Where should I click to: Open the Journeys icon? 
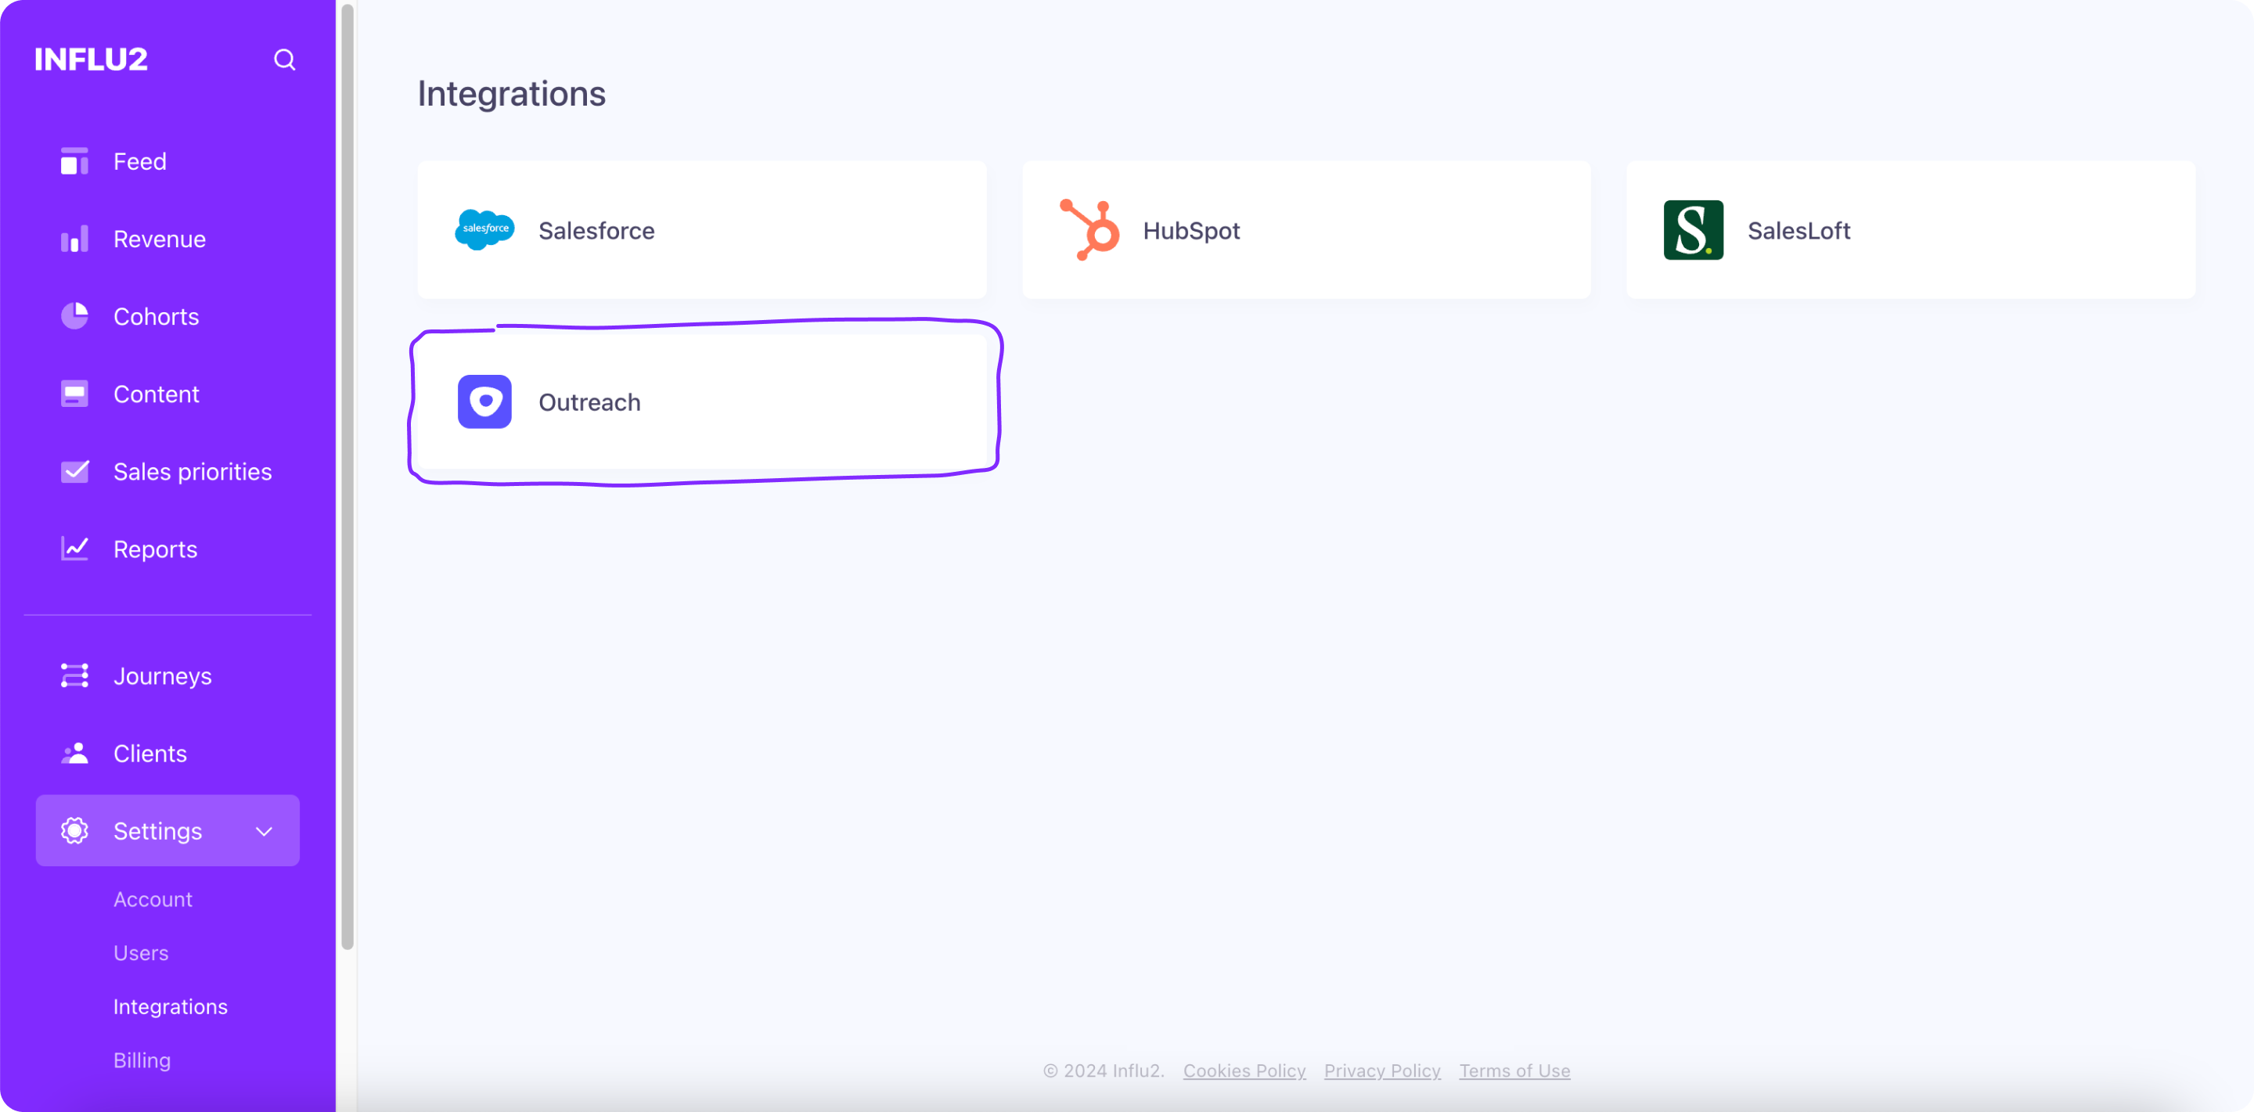(x=74, y=675)
